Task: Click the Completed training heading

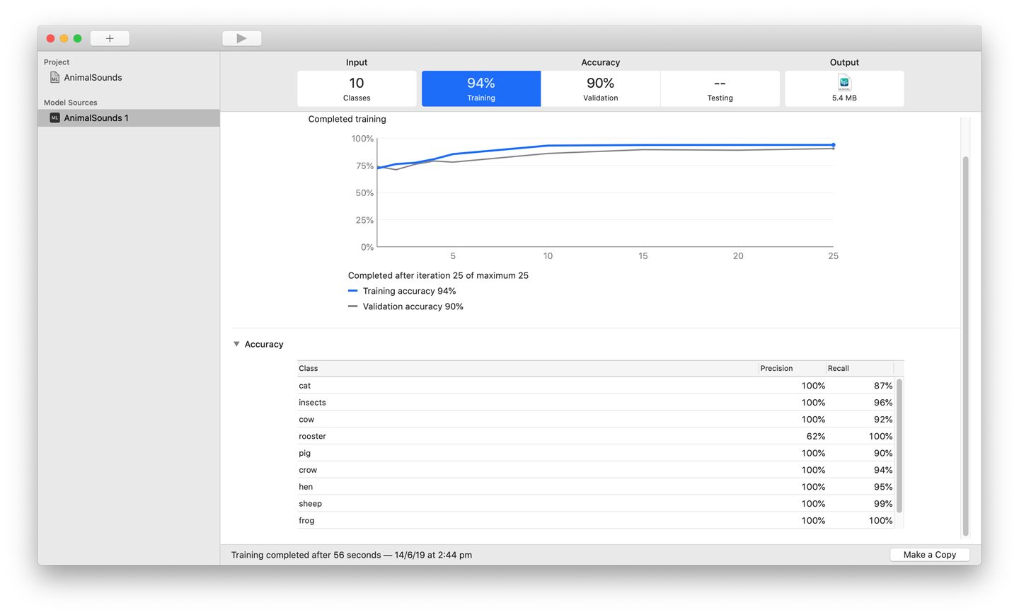Action: pos(347,119)
